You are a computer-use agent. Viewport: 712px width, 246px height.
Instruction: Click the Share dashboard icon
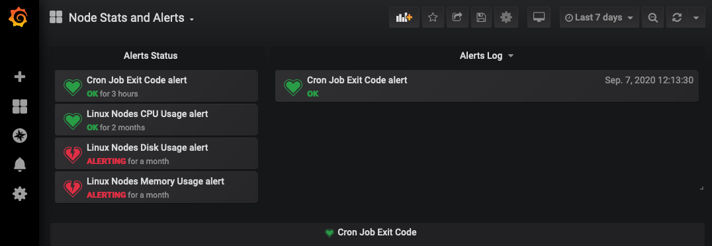(457, 18)
